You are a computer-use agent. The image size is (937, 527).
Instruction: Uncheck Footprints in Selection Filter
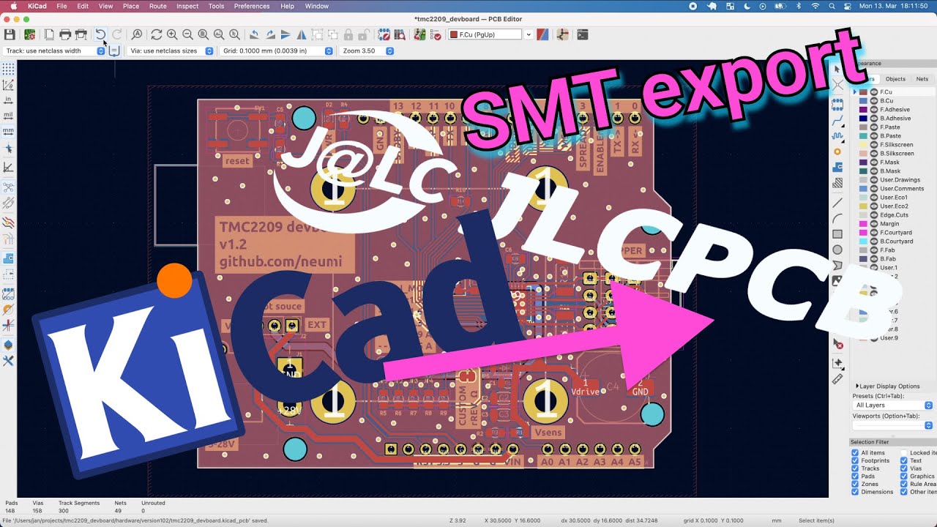855,460
